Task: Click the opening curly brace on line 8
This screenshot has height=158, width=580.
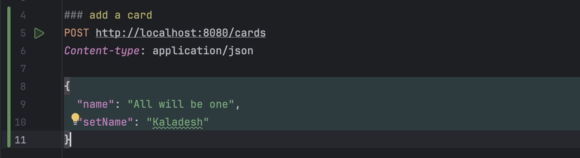Action: pyautogui.click(x=67, y=87)
